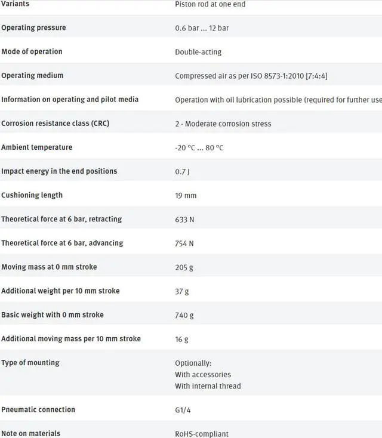
Task: Click the 'Operating pressure' row label
Action: [33, 28]
